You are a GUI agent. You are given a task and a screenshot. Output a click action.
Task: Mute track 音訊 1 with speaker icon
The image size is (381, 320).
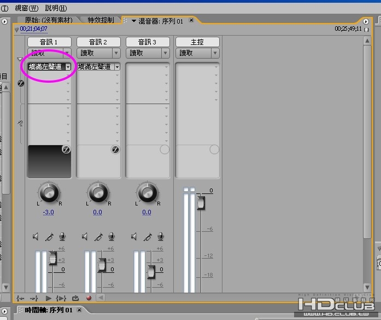(x=36, y=237)
